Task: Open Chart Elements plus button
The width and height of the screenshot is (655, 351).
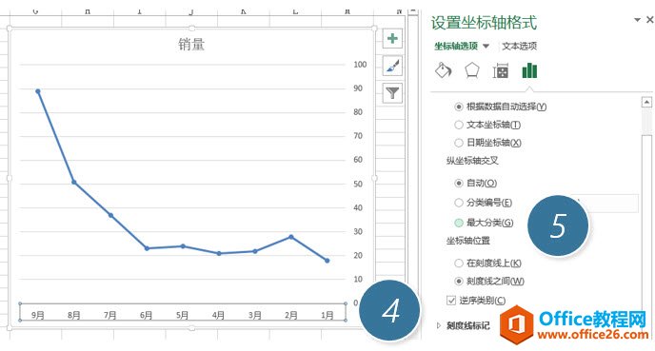Action: tap(392, 39)
